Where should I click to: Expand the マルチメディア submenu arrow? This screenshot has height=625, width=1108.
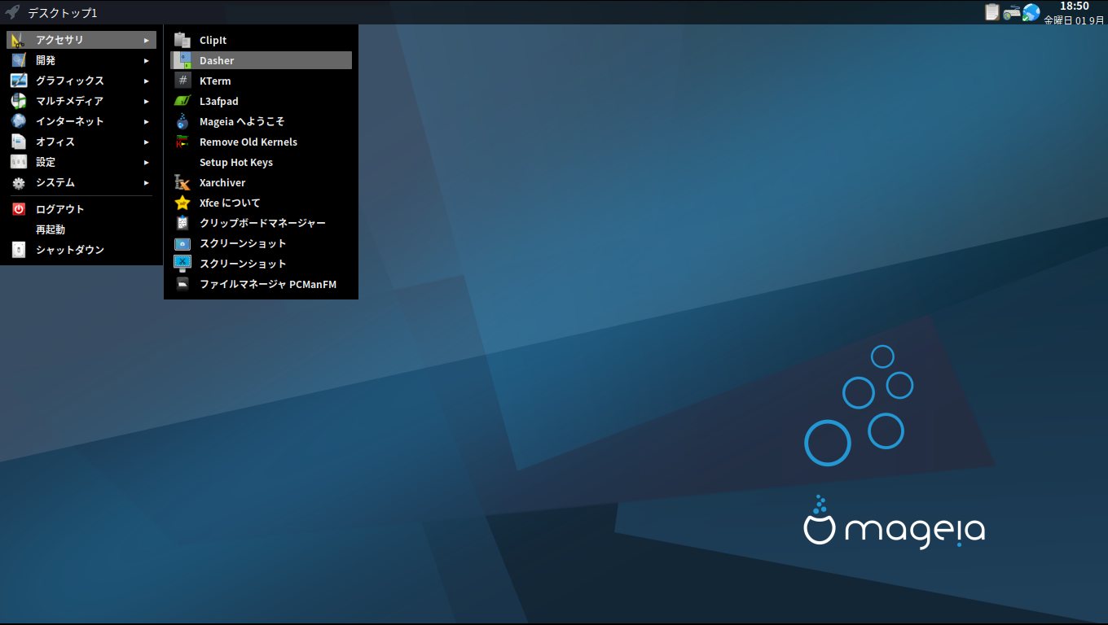147,101
